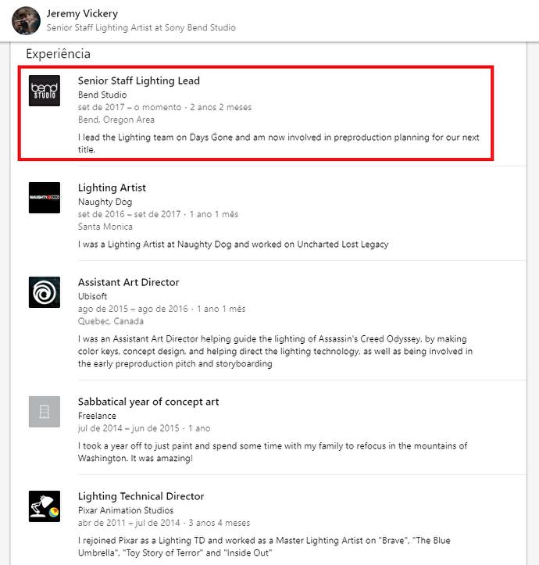Open the Lighting Technical Director job title
The image size is (539, 565).
[x=141, y=496]
